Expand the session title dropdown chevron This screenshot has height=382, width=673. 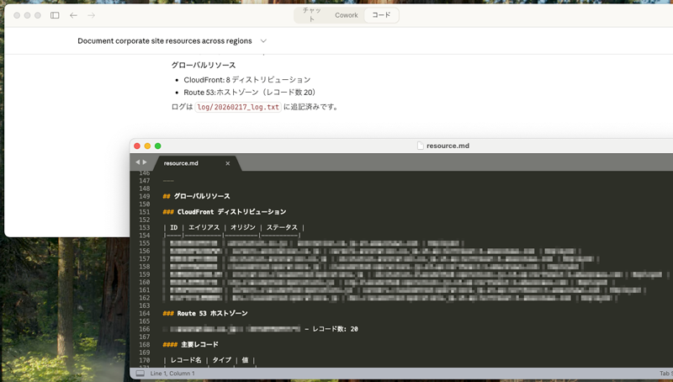click(x=263, y=41)
